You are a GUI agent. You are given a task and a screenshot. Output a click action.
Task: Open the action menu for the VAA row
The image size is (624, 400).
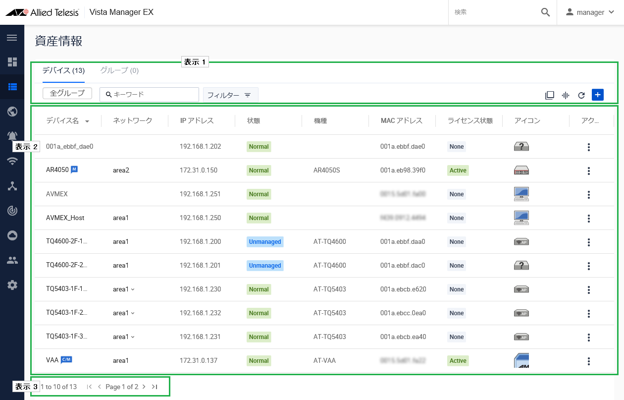(x=589, y=361)
